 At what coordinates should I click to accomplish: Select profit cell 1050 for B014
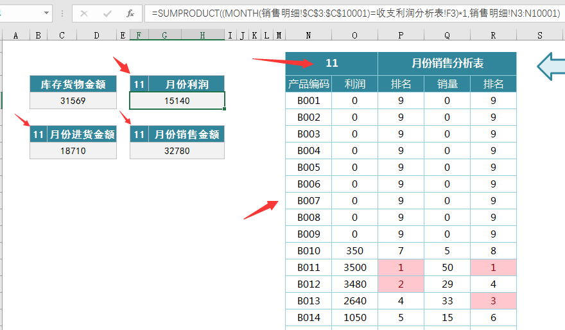[x=354, y=317]
